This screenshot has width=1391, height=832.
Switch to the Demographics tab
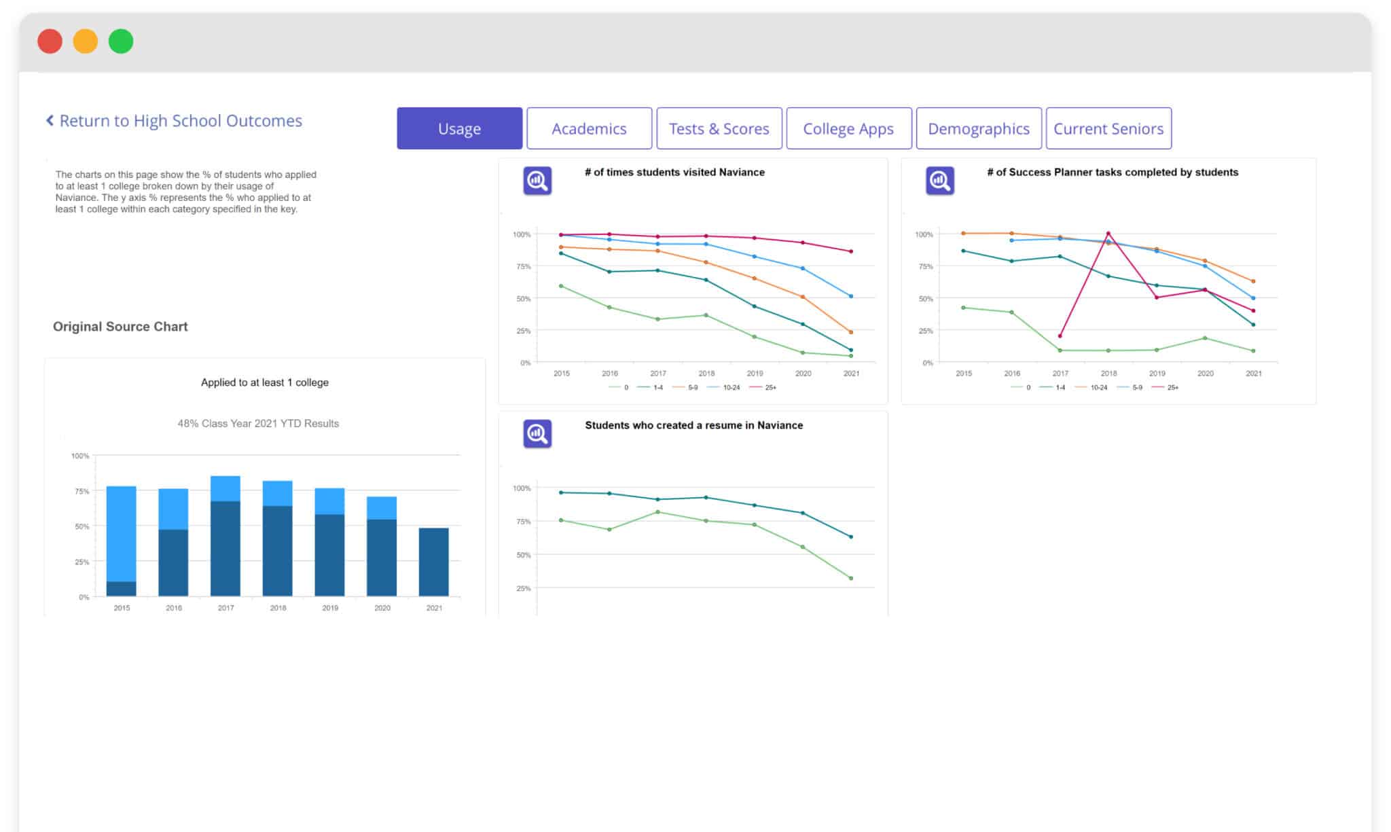point(979,128)
